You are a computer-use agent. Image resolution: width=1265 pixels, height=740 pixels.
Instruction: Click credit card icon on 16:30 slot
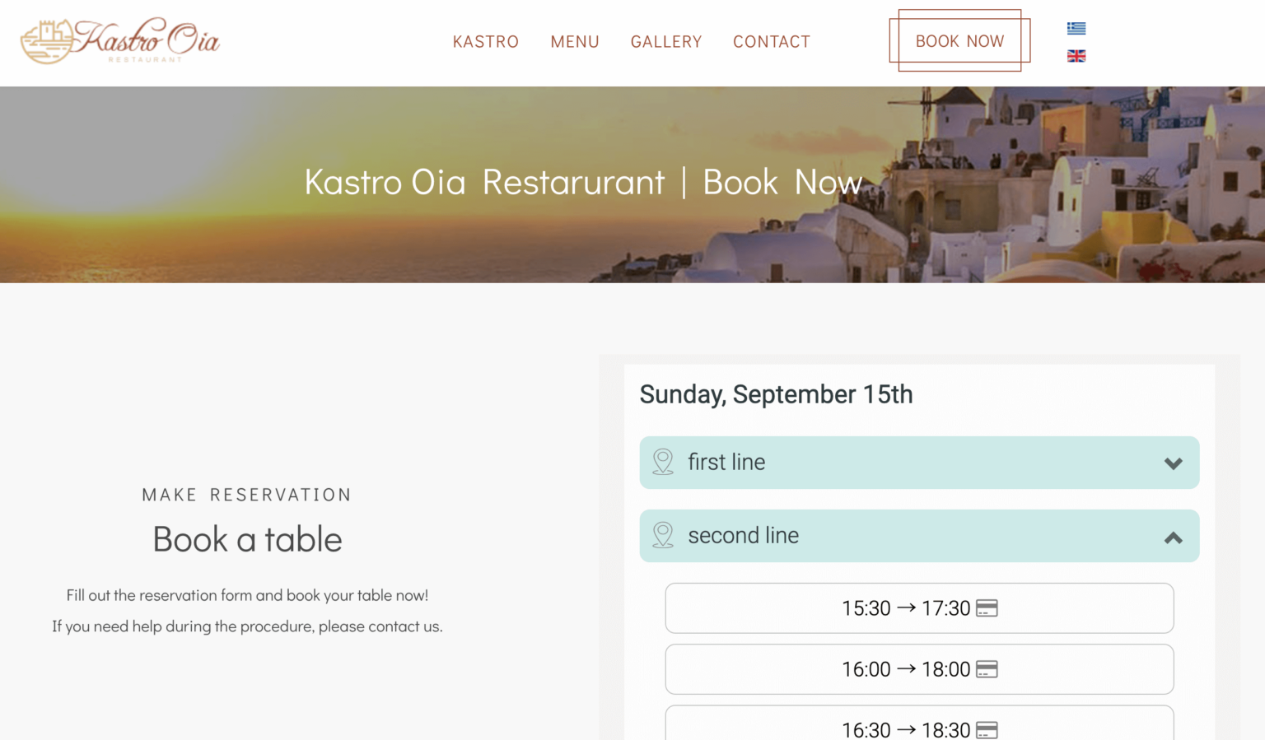pyautogui.click(x=987, y=729)
